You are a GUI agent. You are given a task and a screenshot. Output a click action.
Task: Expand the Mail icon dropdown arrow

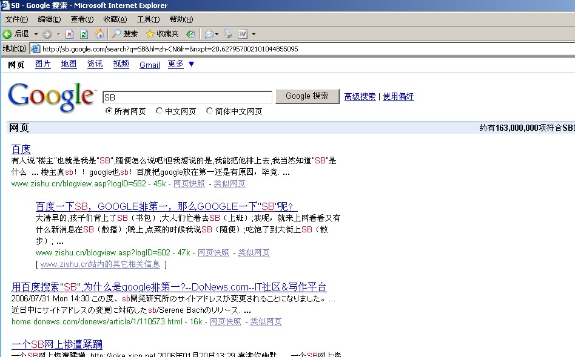[x=218, y=34]
